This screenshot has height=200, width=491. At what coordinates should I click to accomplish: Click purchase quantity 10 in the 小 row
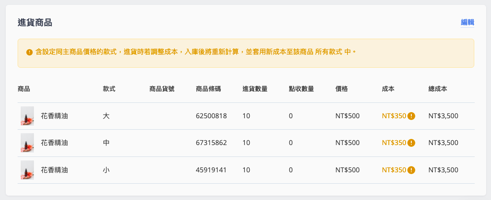(246, 170)
